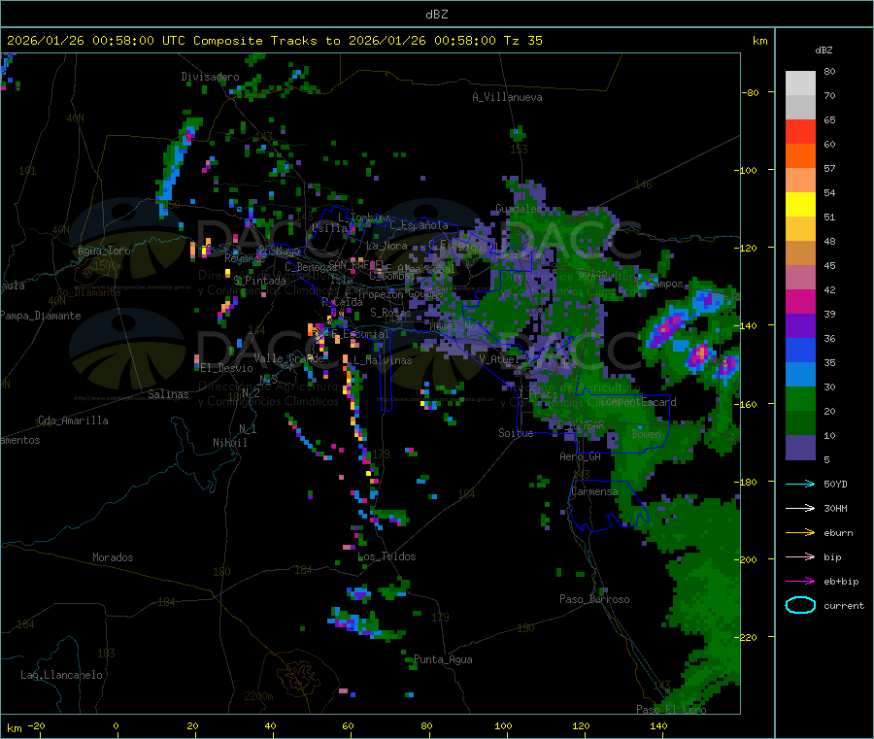Click the Morados map label
The image size is (874, 739).
click(x=114, y=557)
